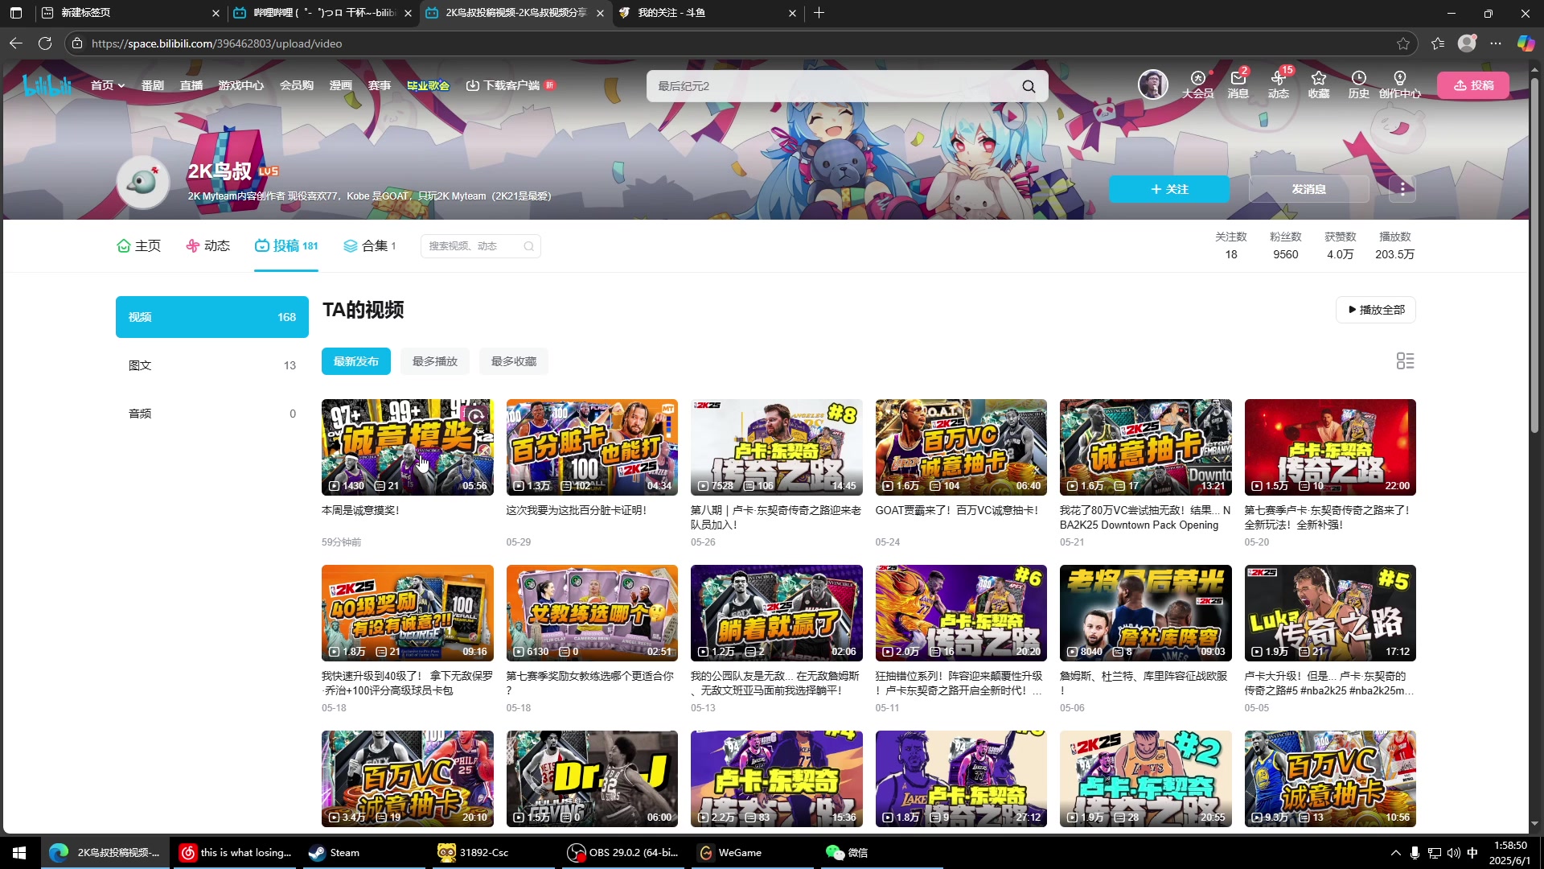Open the browser favorites list icon
The image size is (1544, 869).
(1438, 43)
